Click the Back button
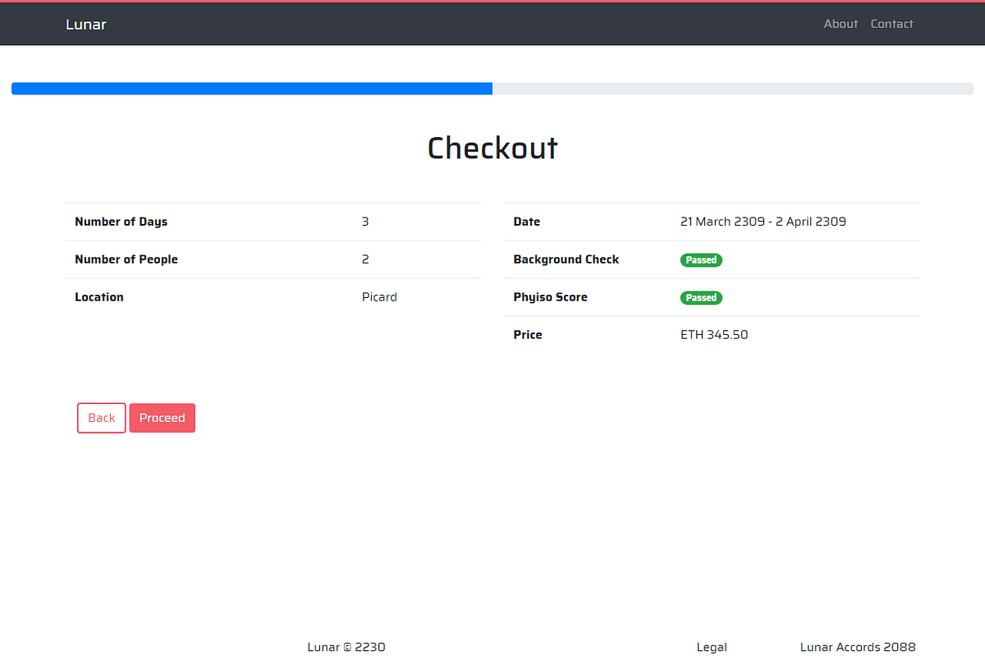The width and height of the screenshot is (985, 669). point(101,418)
